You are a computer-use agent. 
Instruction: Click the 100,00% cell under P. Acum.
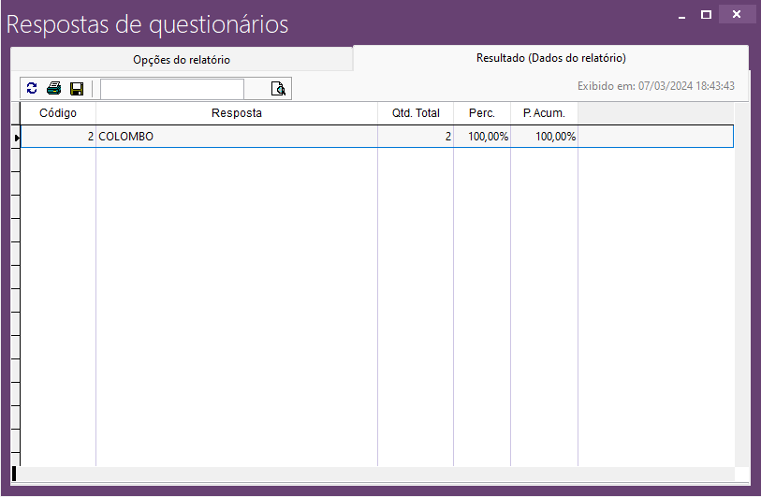point(544,137)
